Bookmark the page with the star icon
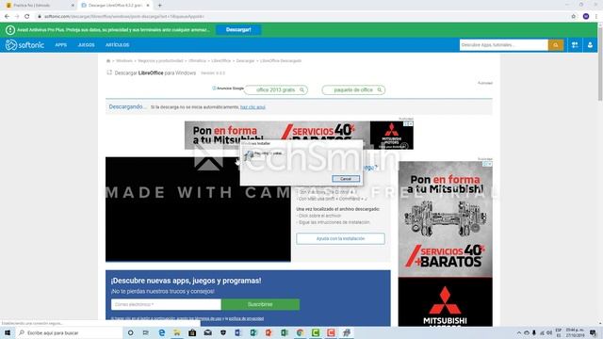Viewport: 603px width, 339px height. 574,17
